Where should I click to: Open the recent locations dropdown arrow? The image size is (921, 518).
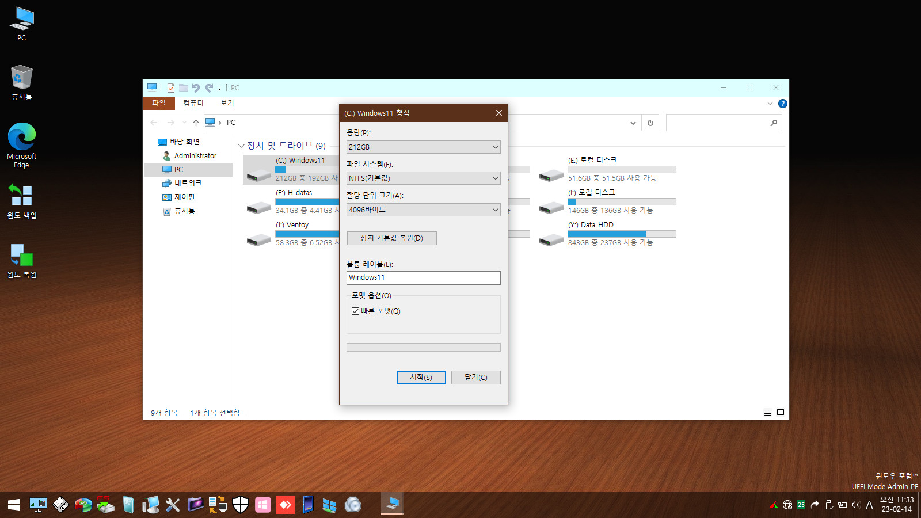coord(184,123)
